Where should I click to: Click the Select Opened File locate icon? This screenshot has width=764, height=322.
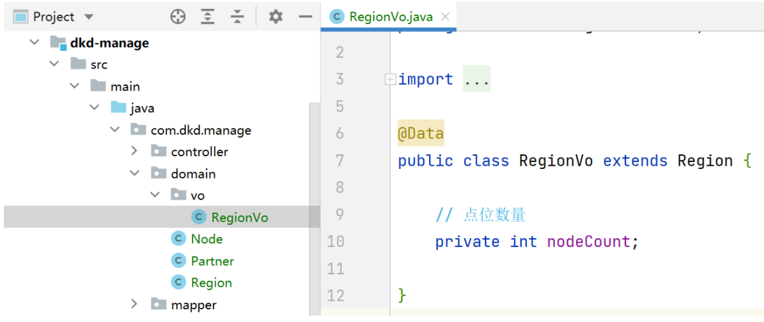coord(178,17)
